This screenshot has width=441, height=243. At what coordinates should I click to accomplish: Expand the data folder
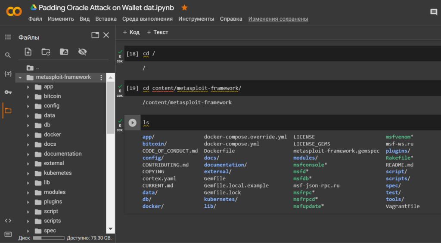(x=28, y=116)
